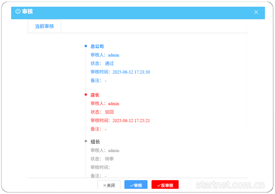The width and height of the screenshot is (275, 194).
Task: Select the blue 总公司 timeline dot
Action: click(85, 46)
